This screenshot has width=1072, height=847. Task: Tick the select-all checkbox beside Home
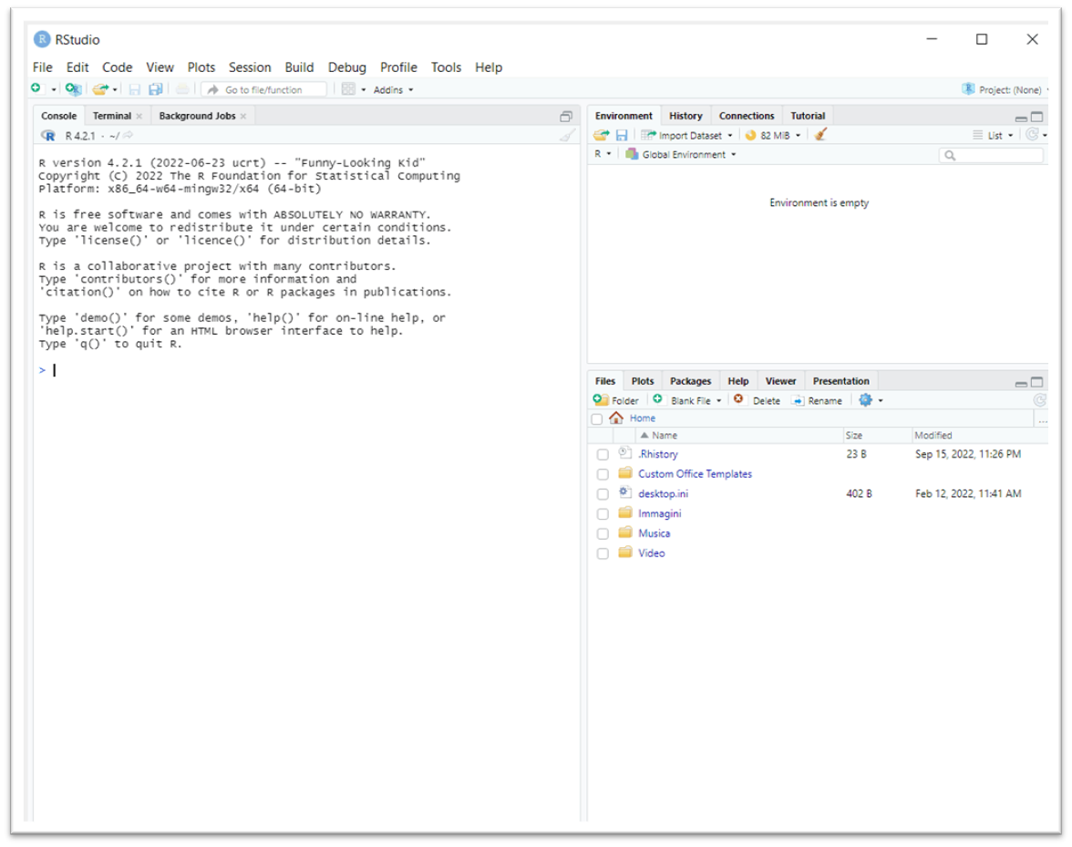(597, 419)
